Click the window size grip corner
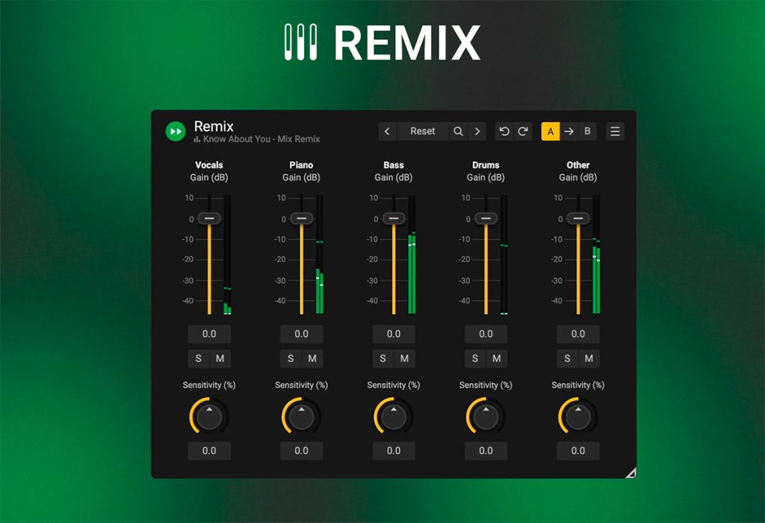The image size is (765, 523). pyautogui.click(x=631, y=472)
